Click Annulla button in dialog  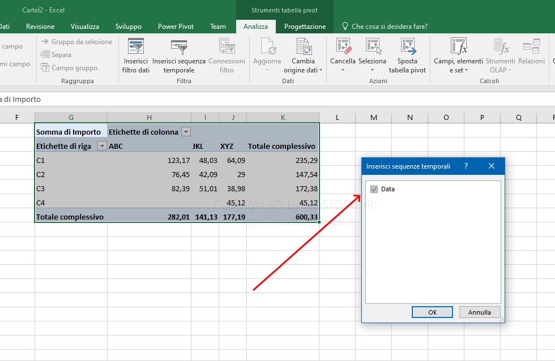coord(480,312)
